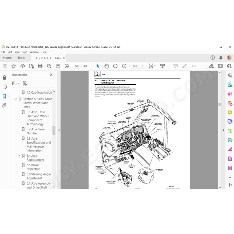Click share with others person icon

(229, 66)
